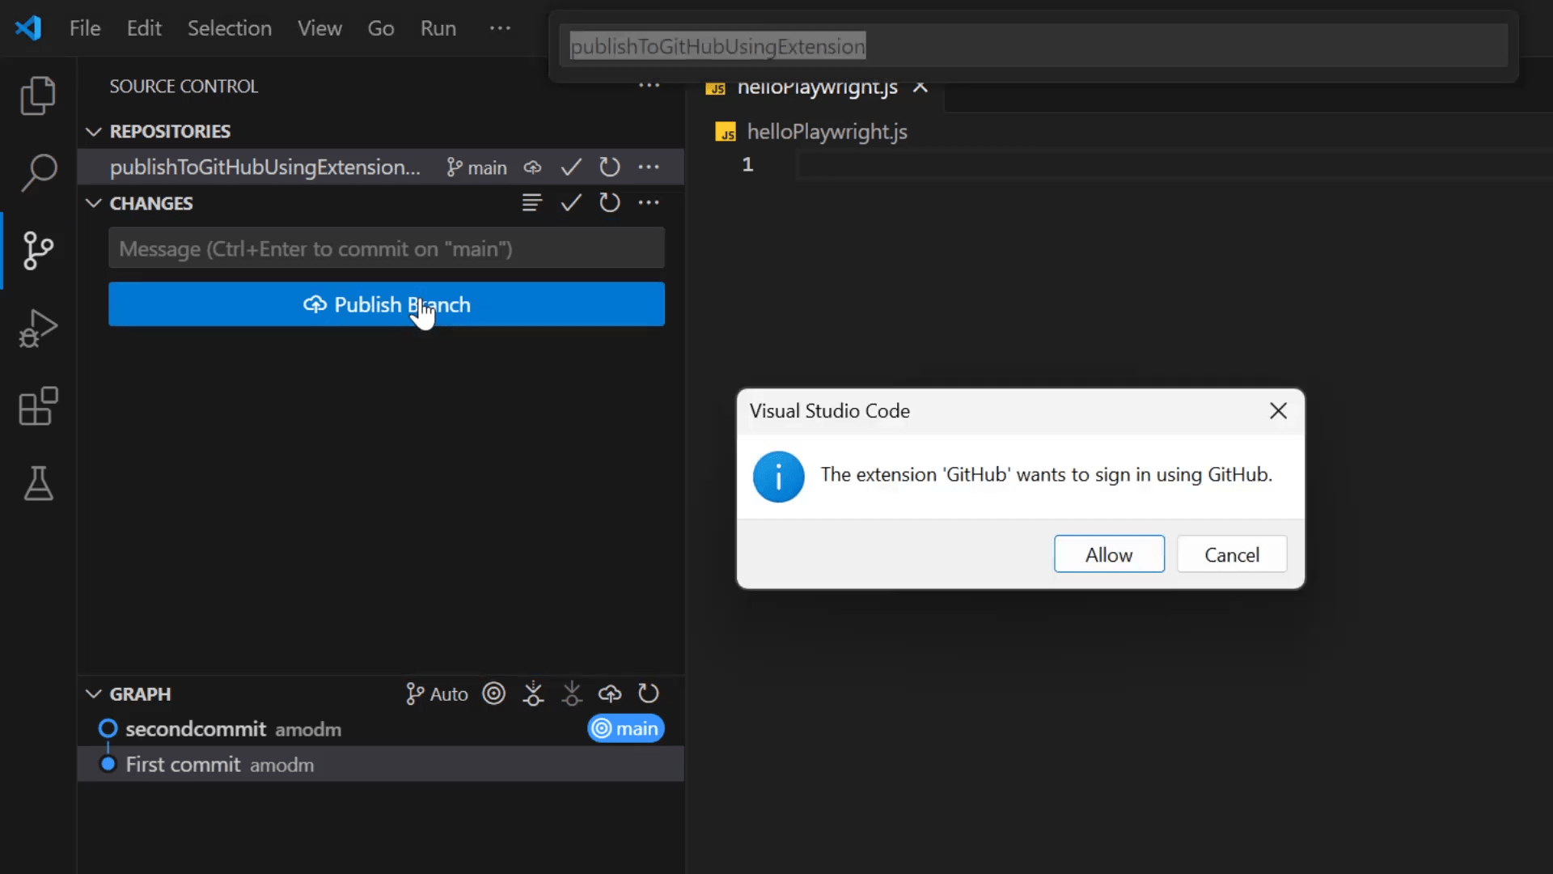The width and height of the screenshot is (1553, 874).
Task: Open the Search view icon
Action: click(38, 172)
